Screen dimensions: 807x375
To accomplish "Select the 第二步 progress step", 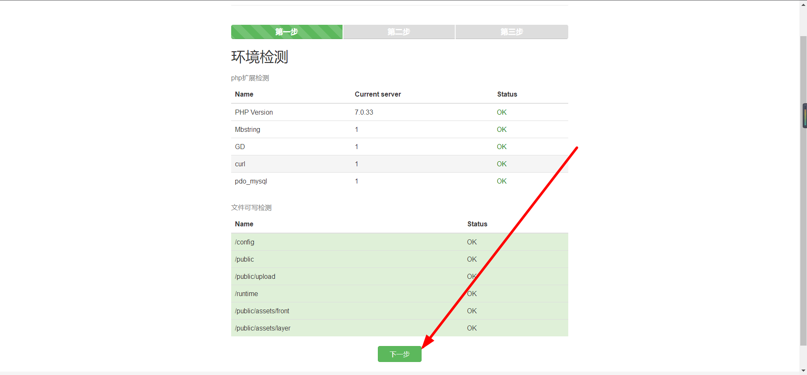I will (x=399, y=32).
